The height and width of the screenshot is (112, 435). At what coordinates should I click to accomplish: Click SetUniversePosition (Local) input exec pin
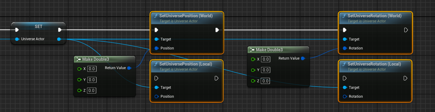(156, 78)
